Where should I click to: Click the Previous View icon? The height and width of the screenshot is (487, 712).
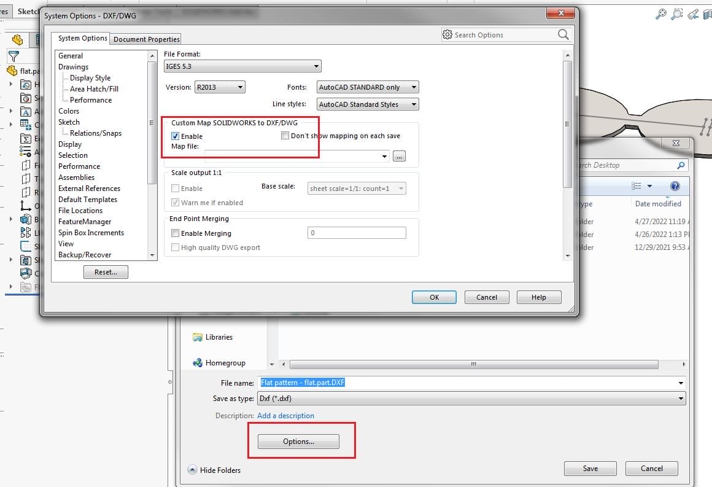[x=694, y=14]
